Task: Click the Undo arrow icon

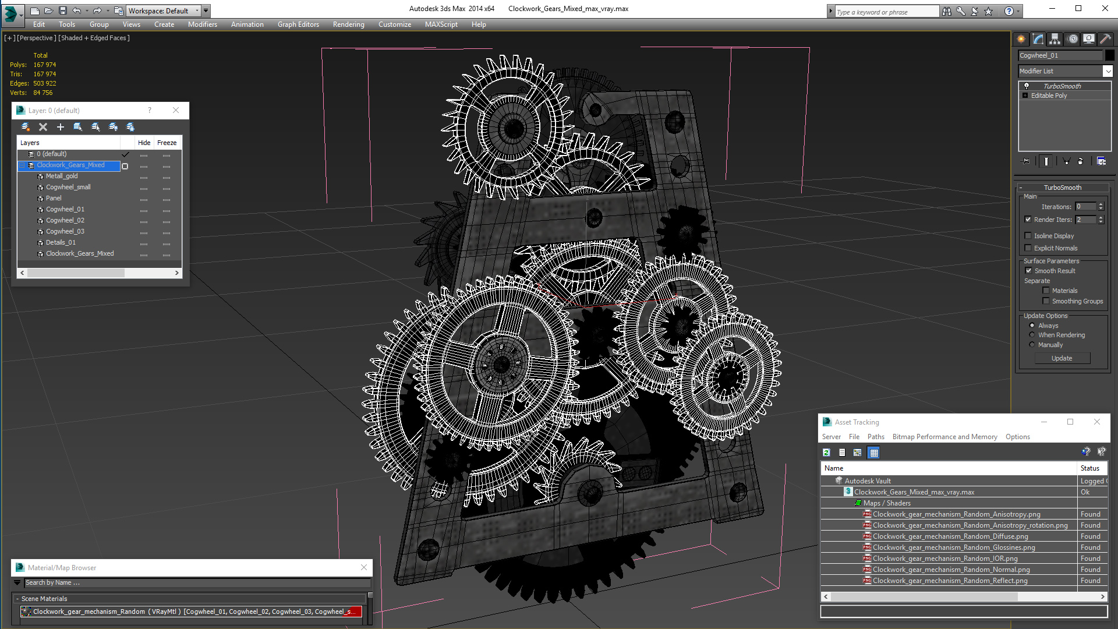Action: coord(76,11)
